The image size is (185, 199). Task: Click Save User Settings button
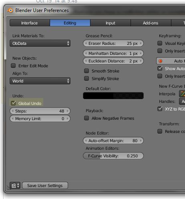[x=45, y=185]
